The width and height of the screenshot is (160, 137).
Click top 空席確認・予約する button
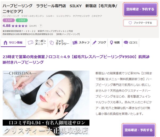pyautogui.click(x=140, y=9)
